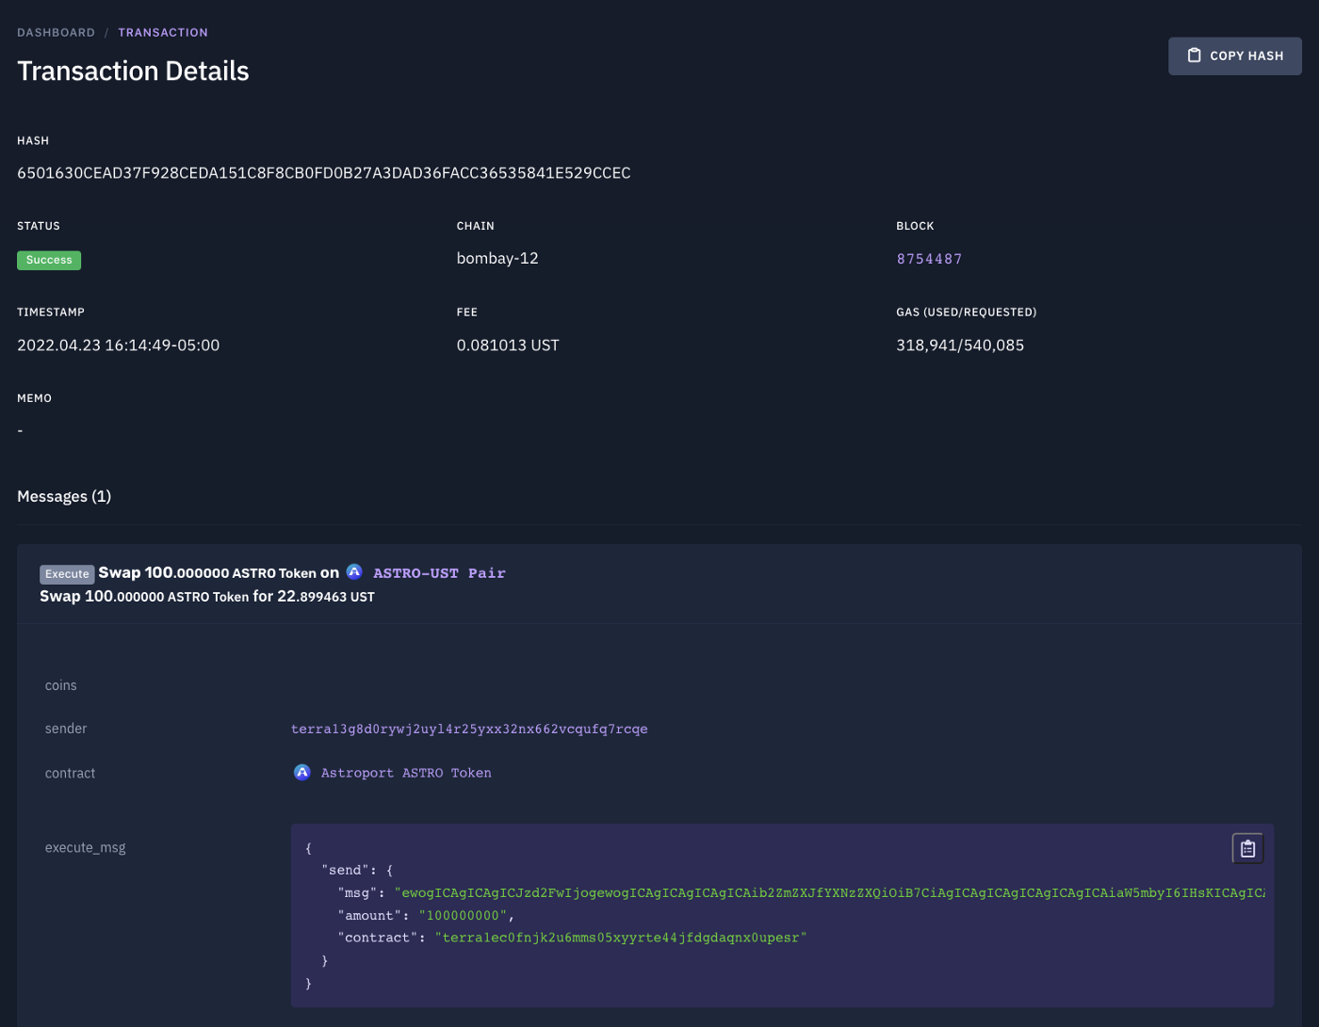The image size is (1319, 1027).
Task: Click the bombay-12 chain value
Action: (497, 258)
